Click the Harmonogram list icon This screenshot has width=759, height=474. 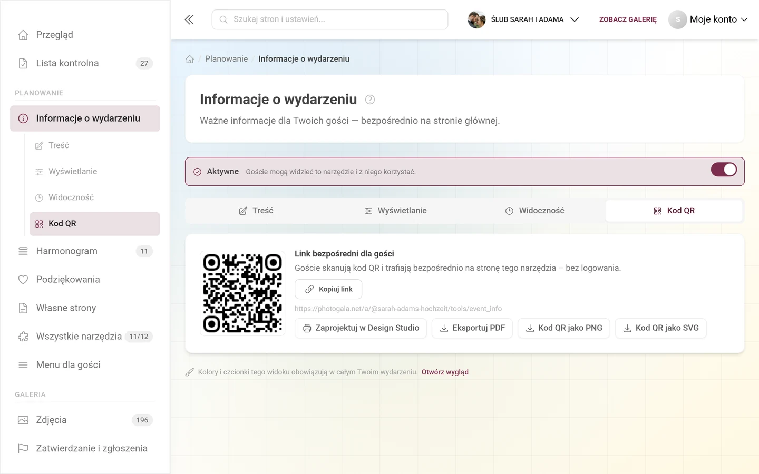coord(23,251)
